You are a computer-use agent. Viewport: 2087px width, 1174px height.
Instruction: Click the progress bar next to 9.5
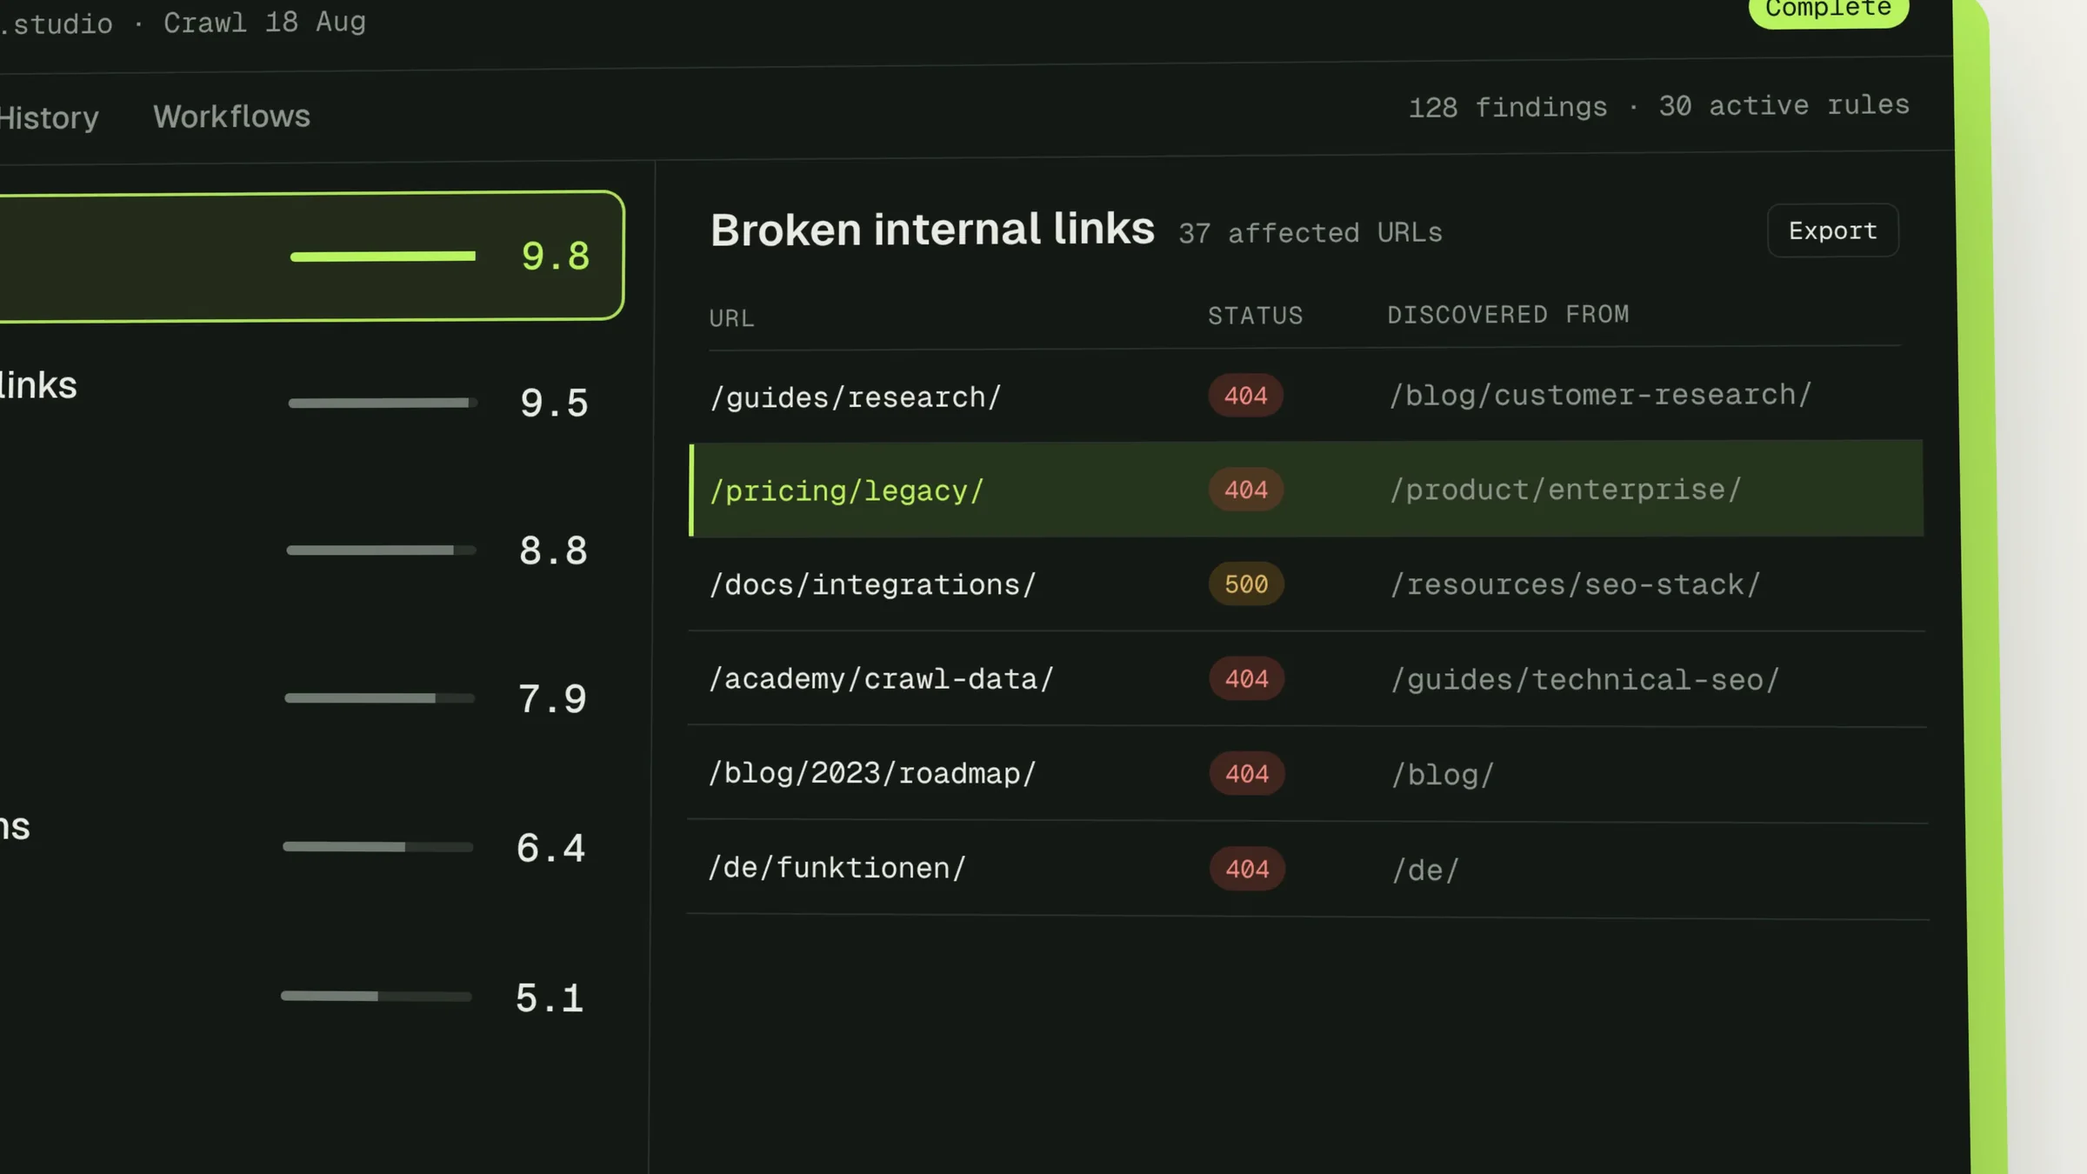pos(383,403)
